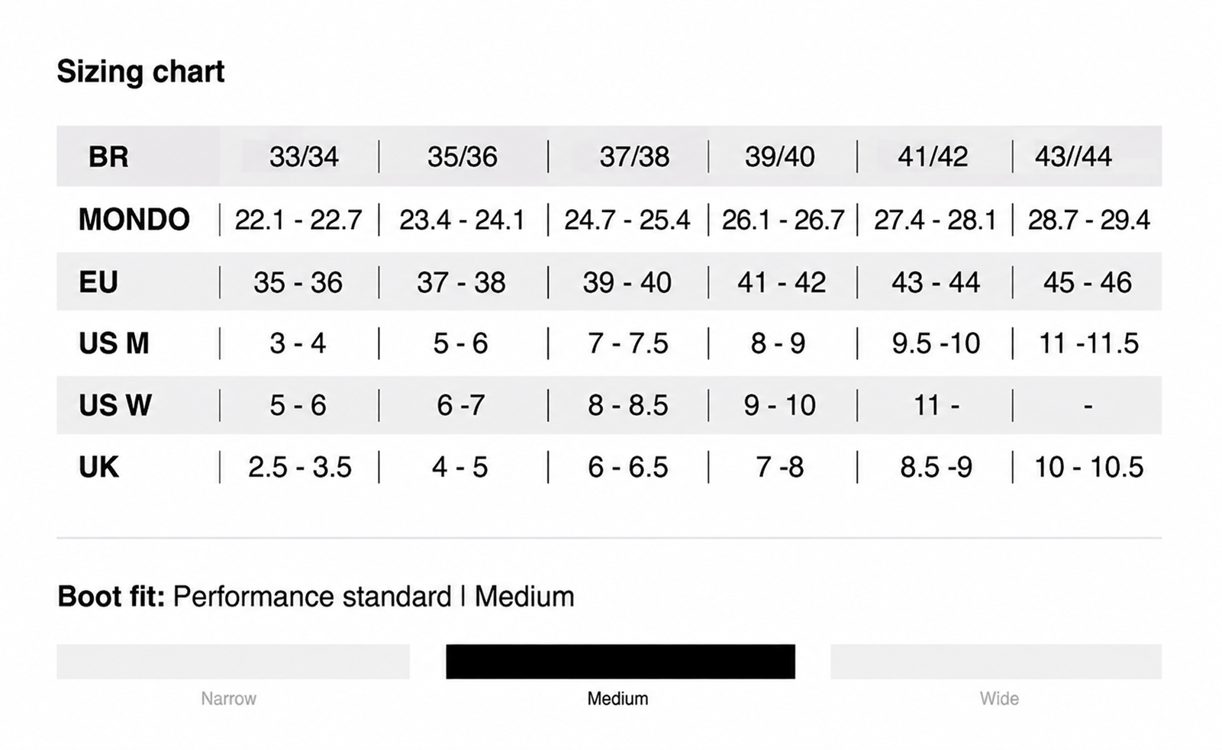The height and width of the screenshot is (750, 1222).
Task: Click the Medium label under the bar
Action: coord(617,698)
